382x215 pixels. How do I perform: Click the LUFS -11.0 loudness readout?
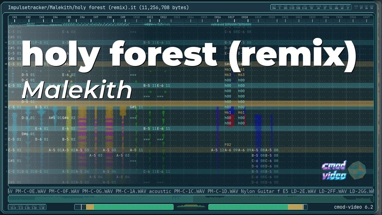[13, 207]
